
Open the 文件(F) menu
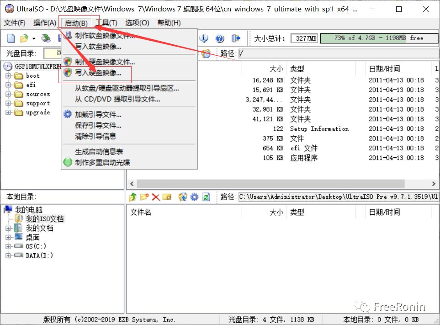(x=14, y=23)
